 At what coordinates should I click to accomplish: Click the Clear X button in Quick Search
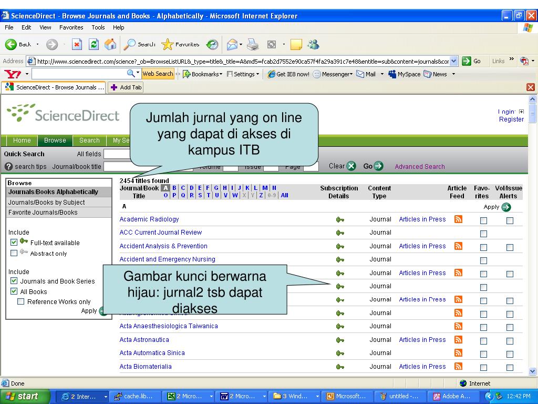pos(351,166)
